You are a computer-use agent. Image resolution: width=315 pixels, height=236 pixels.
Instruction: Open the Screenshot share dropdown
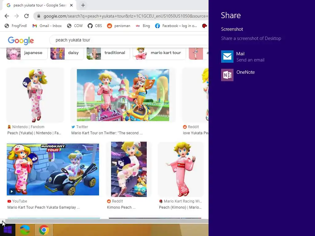232,29
